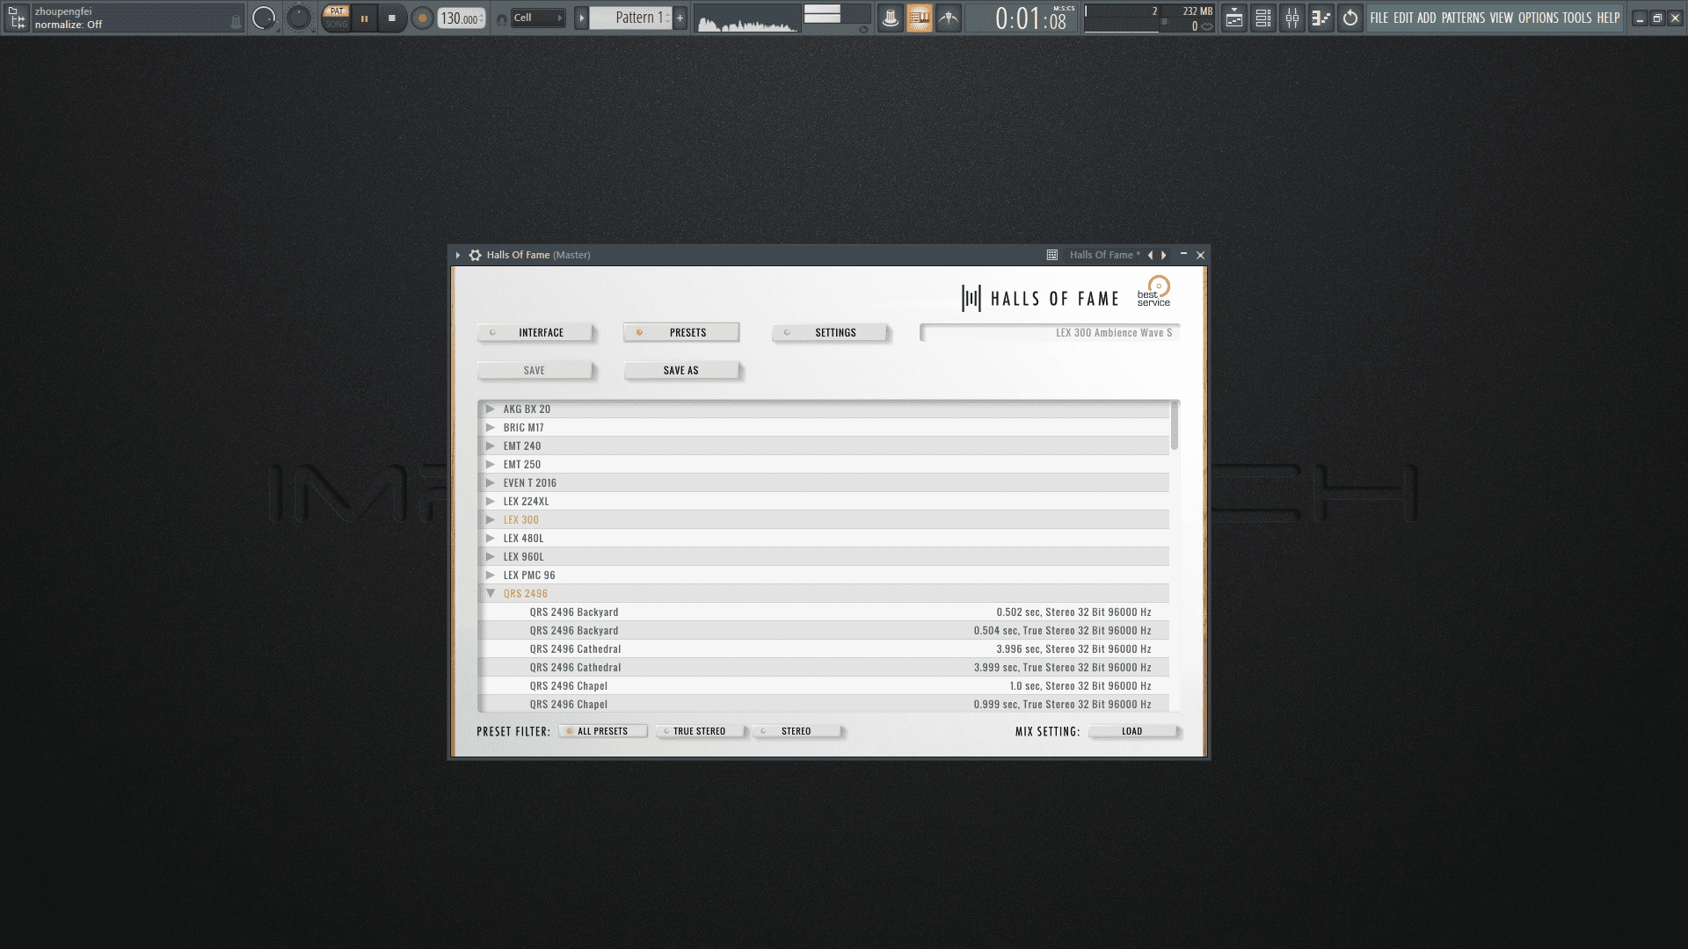Viewport: 1688px width, 949px height.
Task: Click the circular undo history icon
Action: coord(1350,18)
